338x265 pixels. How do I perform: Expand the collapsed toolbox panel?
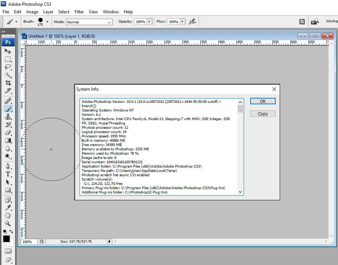point(4,31)
